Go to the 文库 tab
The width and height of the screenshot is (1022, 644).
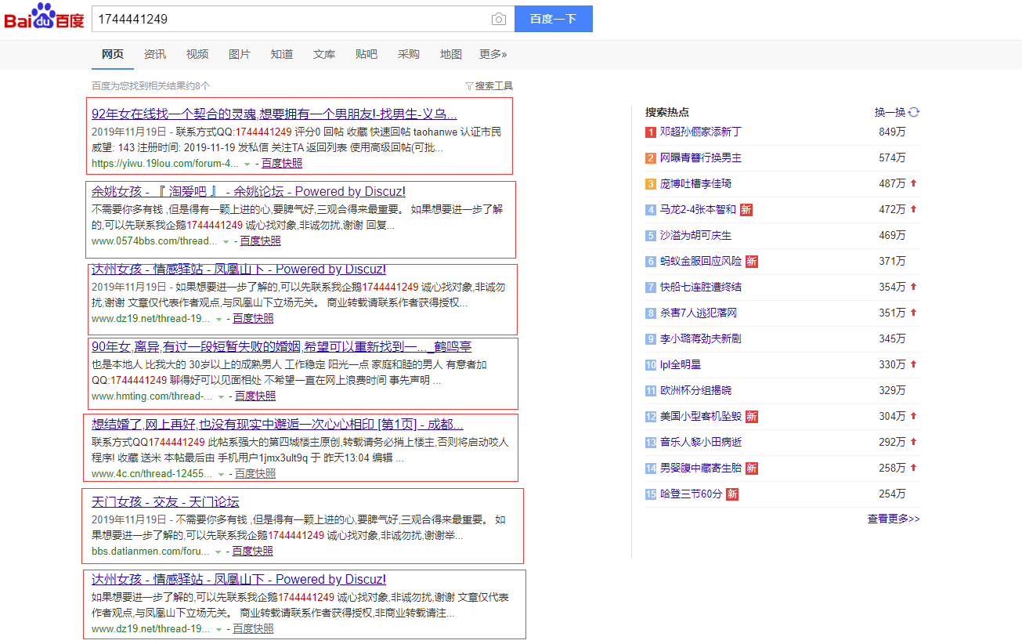(x=324, y=54)
